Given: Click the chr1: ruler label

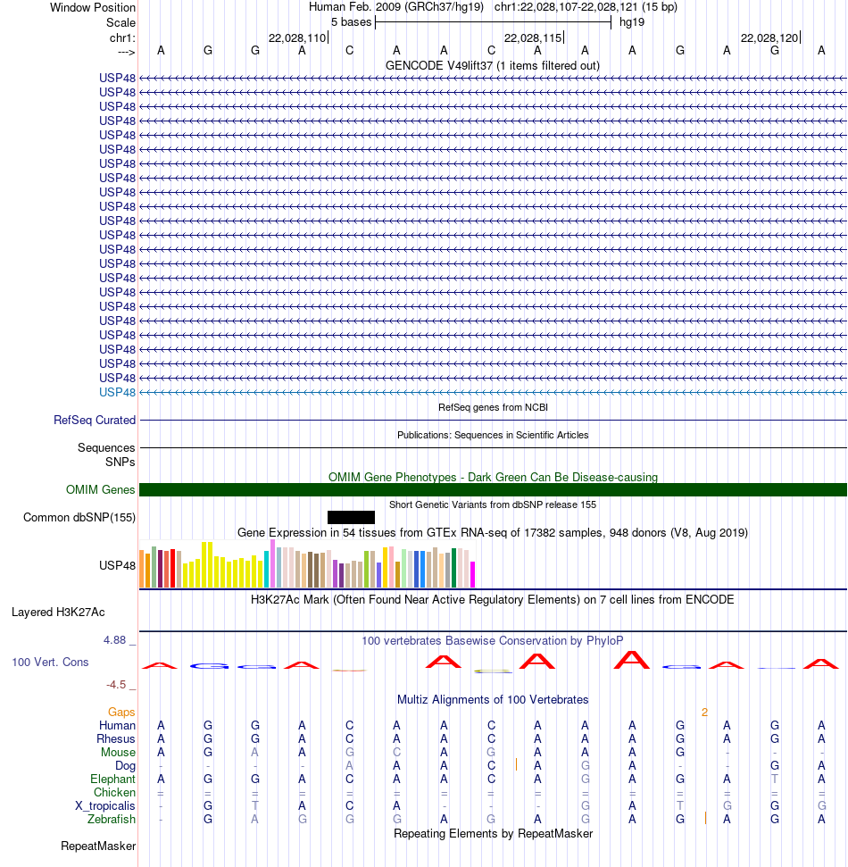Looking at the screenshot, I should [122, 38].
